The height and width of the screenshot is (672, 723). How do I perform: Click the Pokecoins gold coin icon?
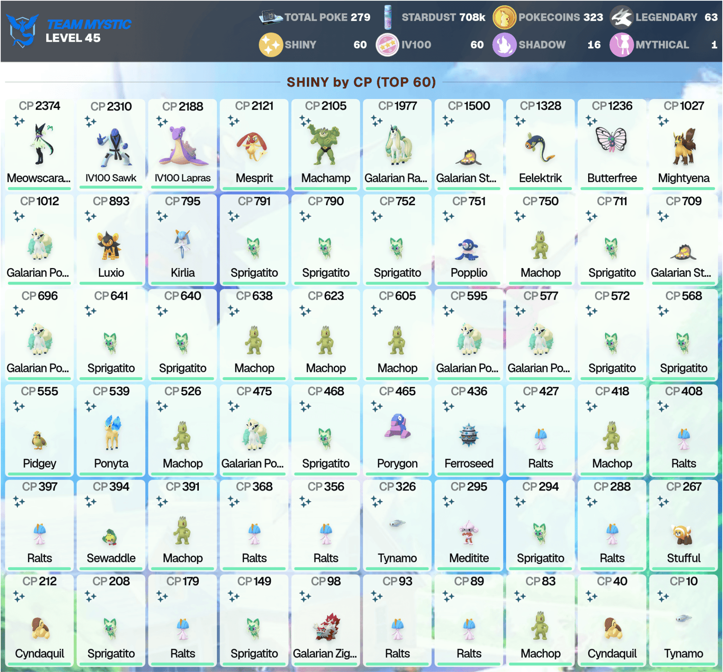coord(504,17)
